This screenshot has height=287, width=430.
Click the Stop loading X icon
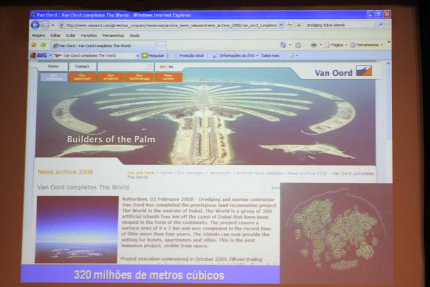[x=299, y=25]
